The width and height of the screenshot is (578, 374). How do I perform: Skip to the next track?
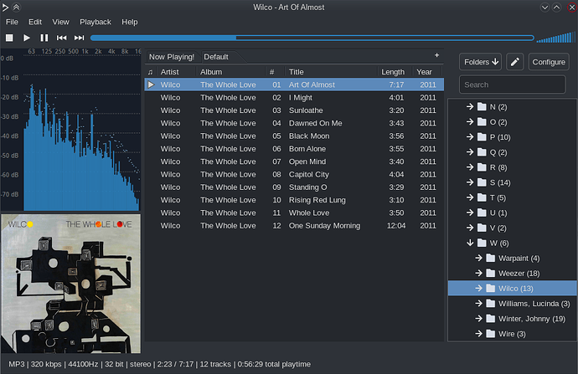point(80,38)
